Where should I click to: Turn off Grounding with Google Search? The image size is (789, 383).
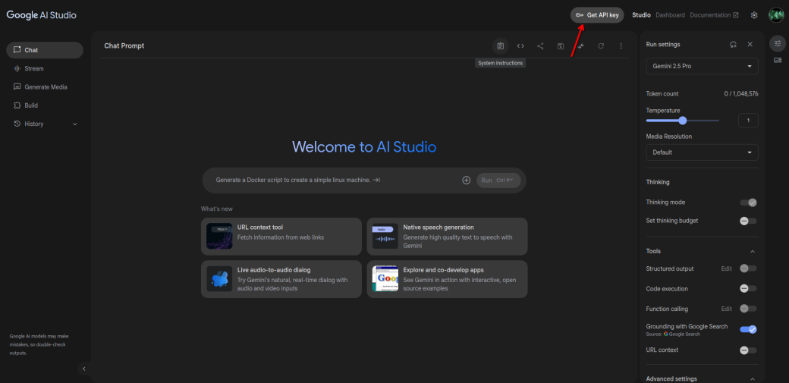point(748,330)
